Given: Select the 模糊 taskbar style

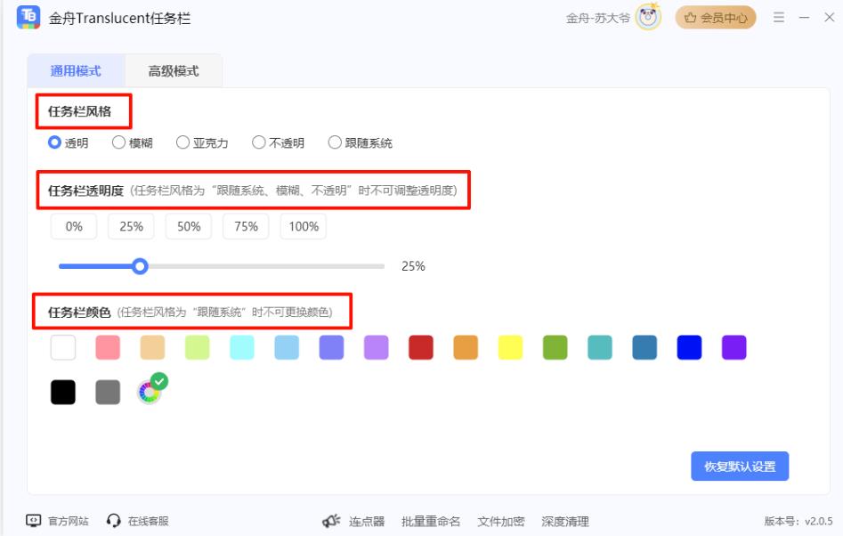Looking at the screenshot, I should click(x=133, y=142).
